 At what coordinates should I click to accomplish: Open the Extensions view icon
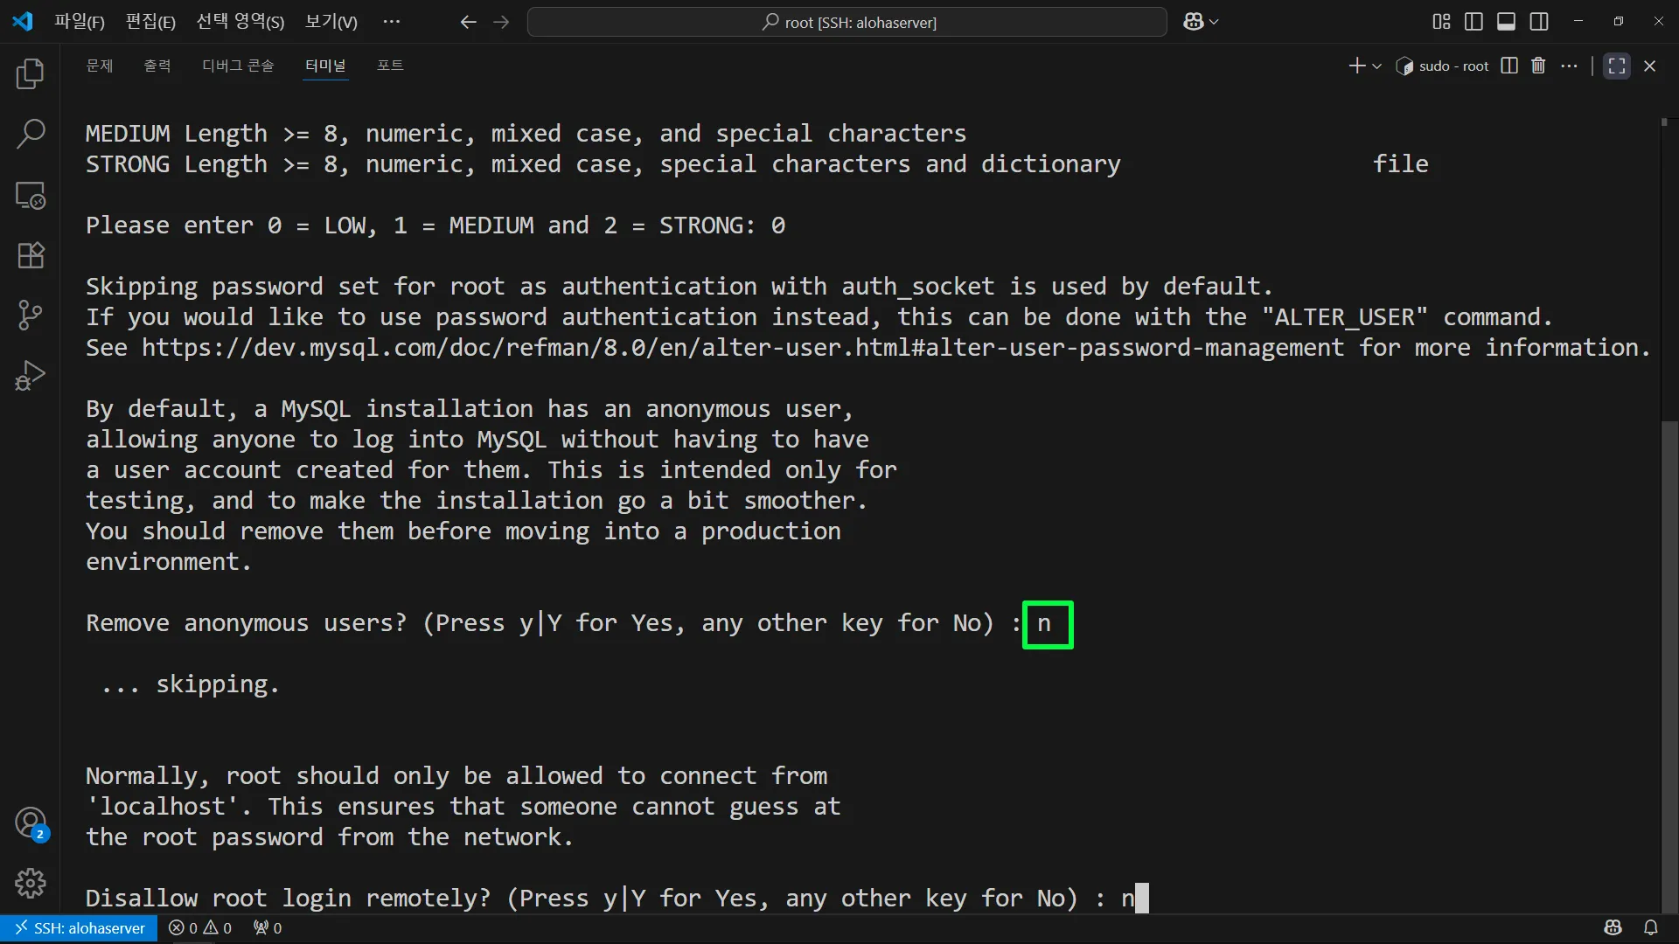[x=31, y=255]
